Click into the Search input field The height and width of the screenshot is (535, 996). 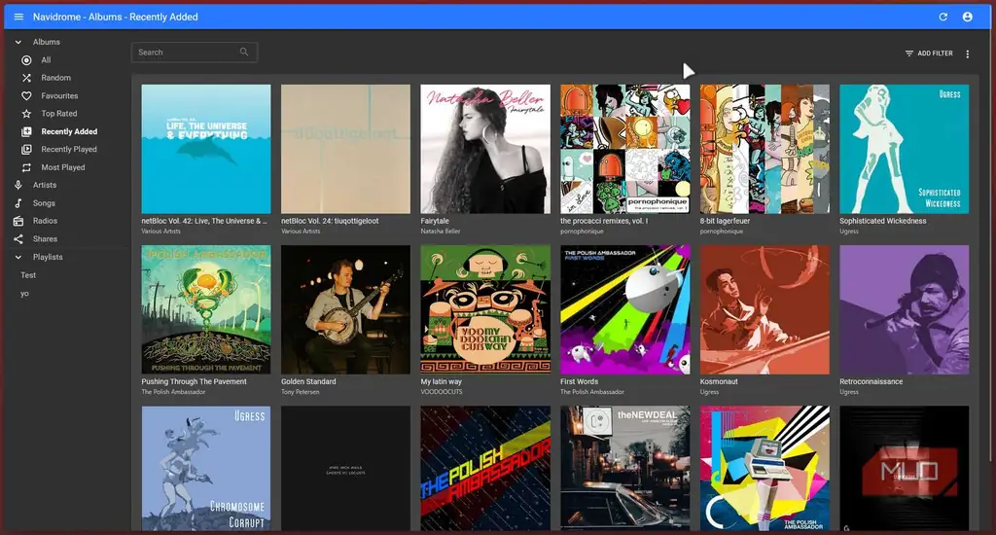194,53
